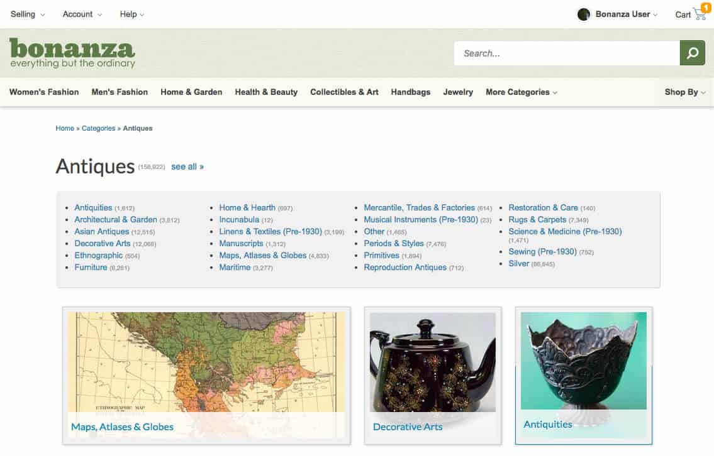This screenshot has height=456, width=714.
Task: Open Health & Beauty category
Action: pyautogui.click(x=266, y=92)
